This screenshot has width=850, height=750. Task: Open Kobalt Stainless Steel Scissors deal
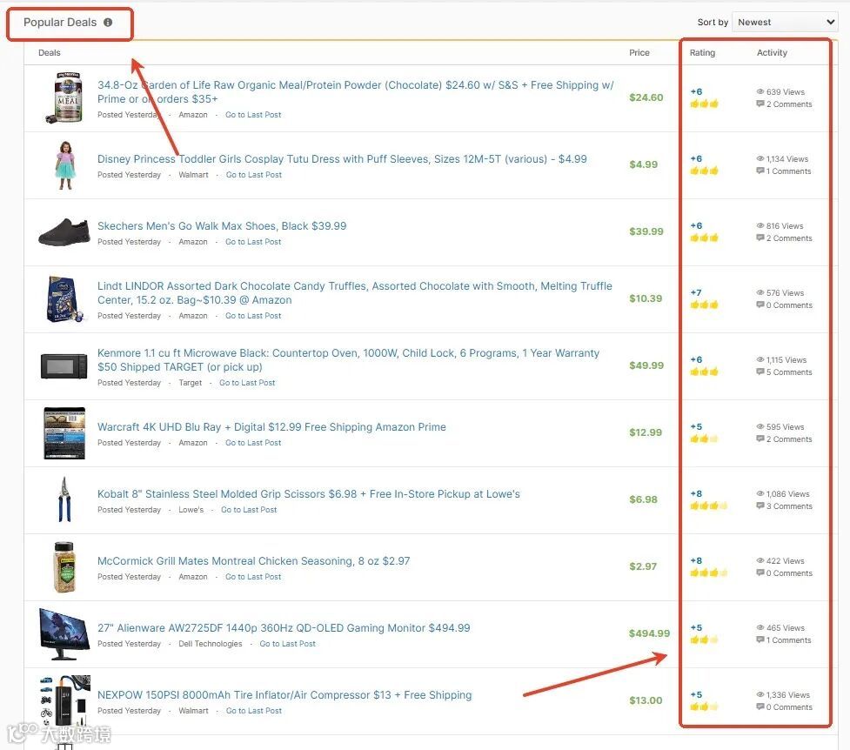pyautogui.click(x=309, y=494)
